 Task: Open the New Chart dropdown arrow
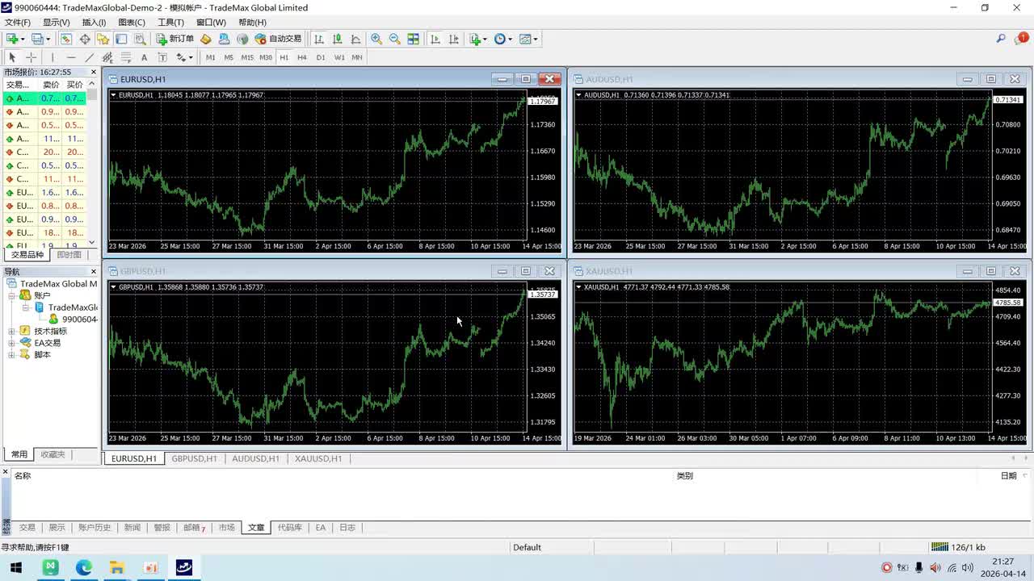pyautogui.click(x=23, y=39)
